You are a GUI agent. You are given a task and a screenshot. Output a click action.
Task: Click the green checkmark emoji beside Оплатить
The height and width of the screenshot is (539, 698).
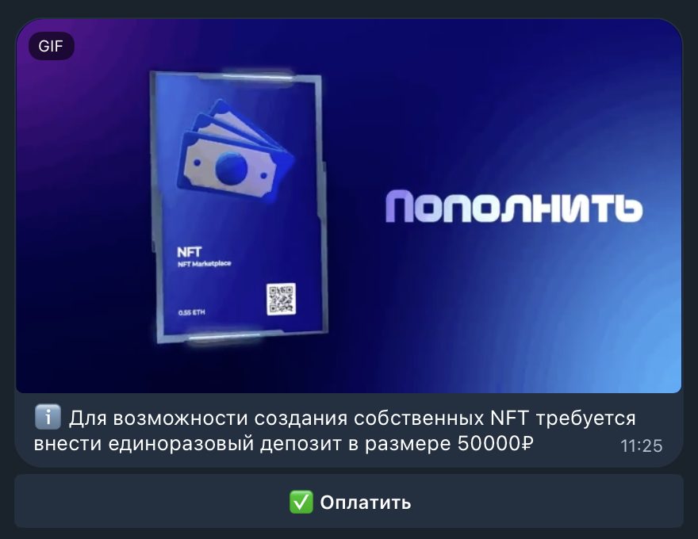click(301, 502)
